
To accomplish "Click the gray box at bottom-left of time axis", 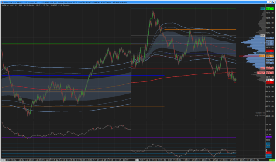I will (x=3, y=160).
